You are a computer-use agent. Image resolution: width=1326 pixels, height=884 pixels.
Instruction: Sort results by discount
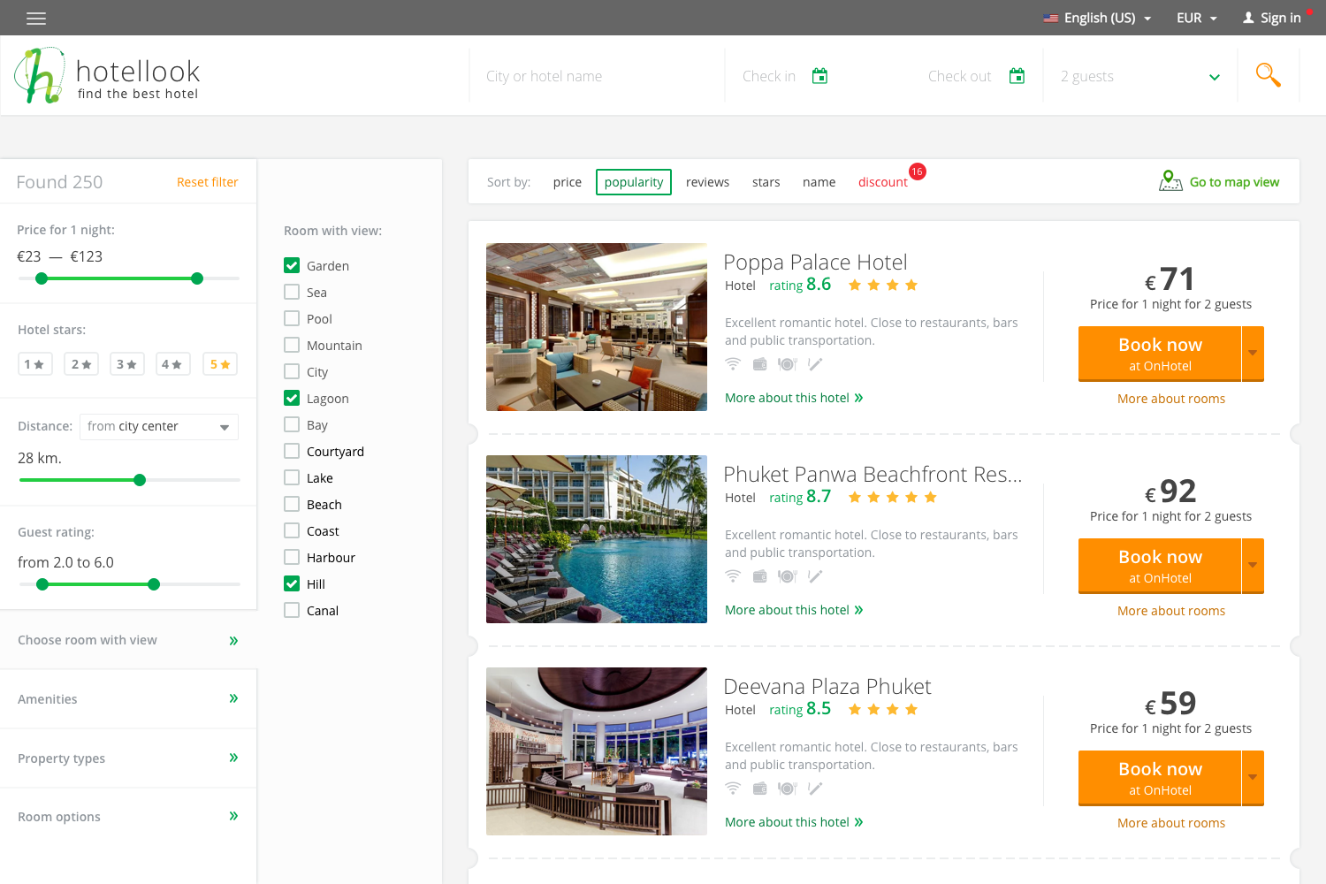pos(882,182)
